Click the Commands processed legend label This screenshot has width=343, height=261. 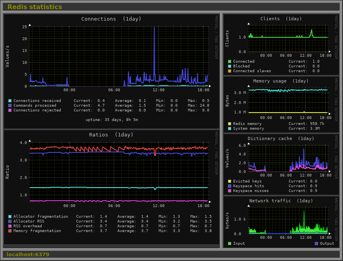point(35,106)
